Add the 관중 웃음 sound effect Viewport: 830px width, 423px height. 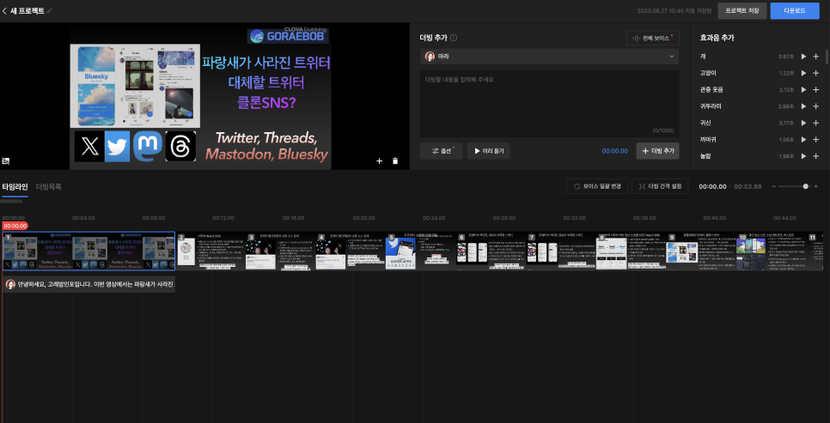point(815,89)
